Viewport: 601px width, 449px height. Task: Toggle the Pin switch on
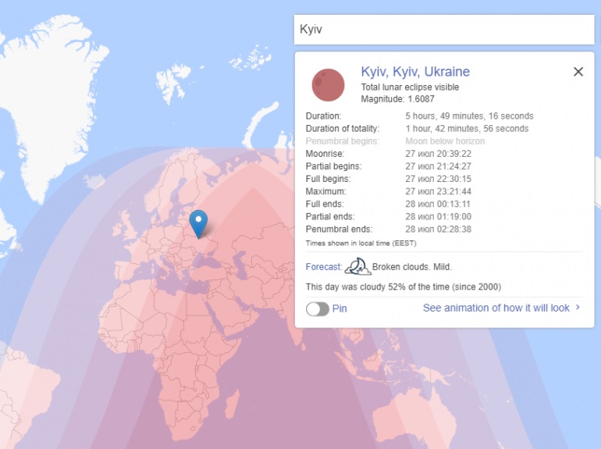[318, 308]
